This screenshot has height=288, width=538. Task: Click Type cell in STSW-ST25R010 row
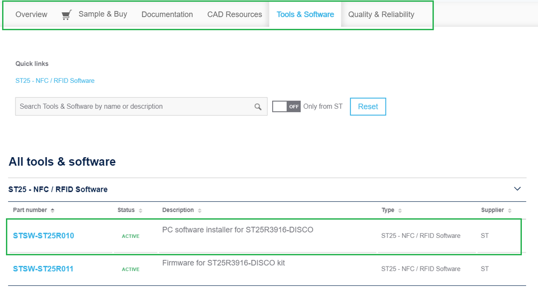tap(420, 236)
